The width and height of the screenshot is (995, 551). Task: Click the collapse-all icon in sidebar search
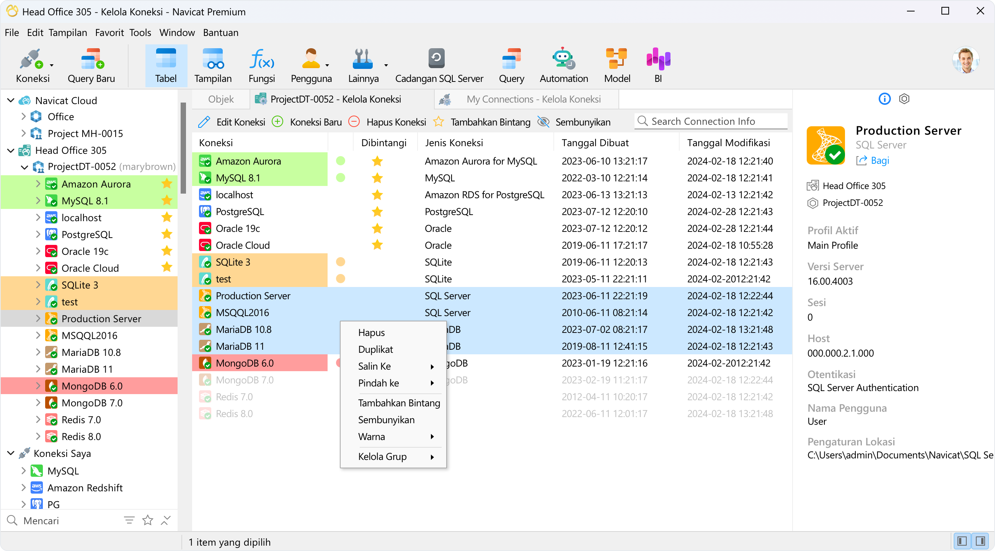pos(166,520)
